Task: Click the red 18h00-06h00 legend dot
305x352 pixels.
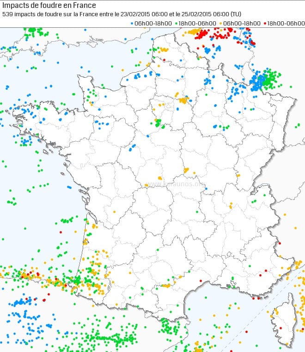Action: [x=265, y=22]
